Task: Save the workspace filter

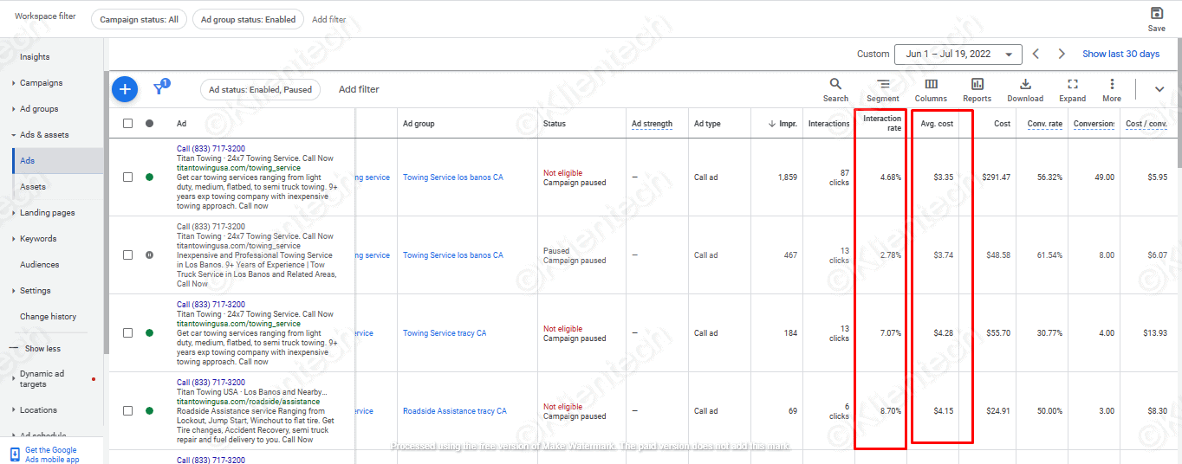Action: (1156, 18)
